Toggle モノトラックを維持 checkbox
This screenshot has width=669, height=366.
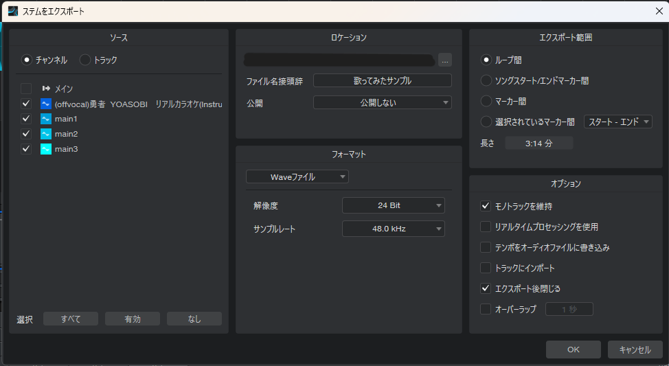coord(486,206)
